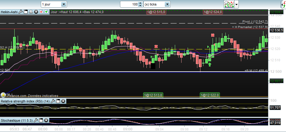Click the tick count field showing 100
Image resolution: width=286 pixels, height=132 pixels.
[129, 4]
